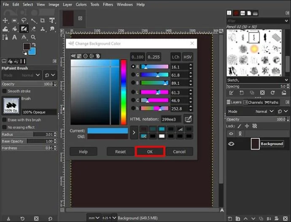Enable Erase with this brush checkbox
Viewport: 291px width, 222px height.
tap(4, 120)
